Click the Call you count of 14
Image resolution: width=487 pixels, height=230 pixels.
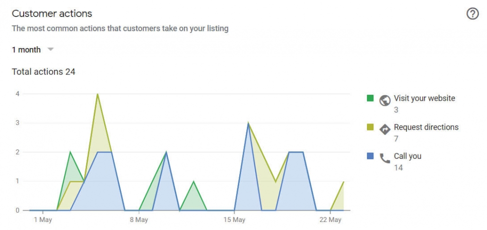click(398, 167)
